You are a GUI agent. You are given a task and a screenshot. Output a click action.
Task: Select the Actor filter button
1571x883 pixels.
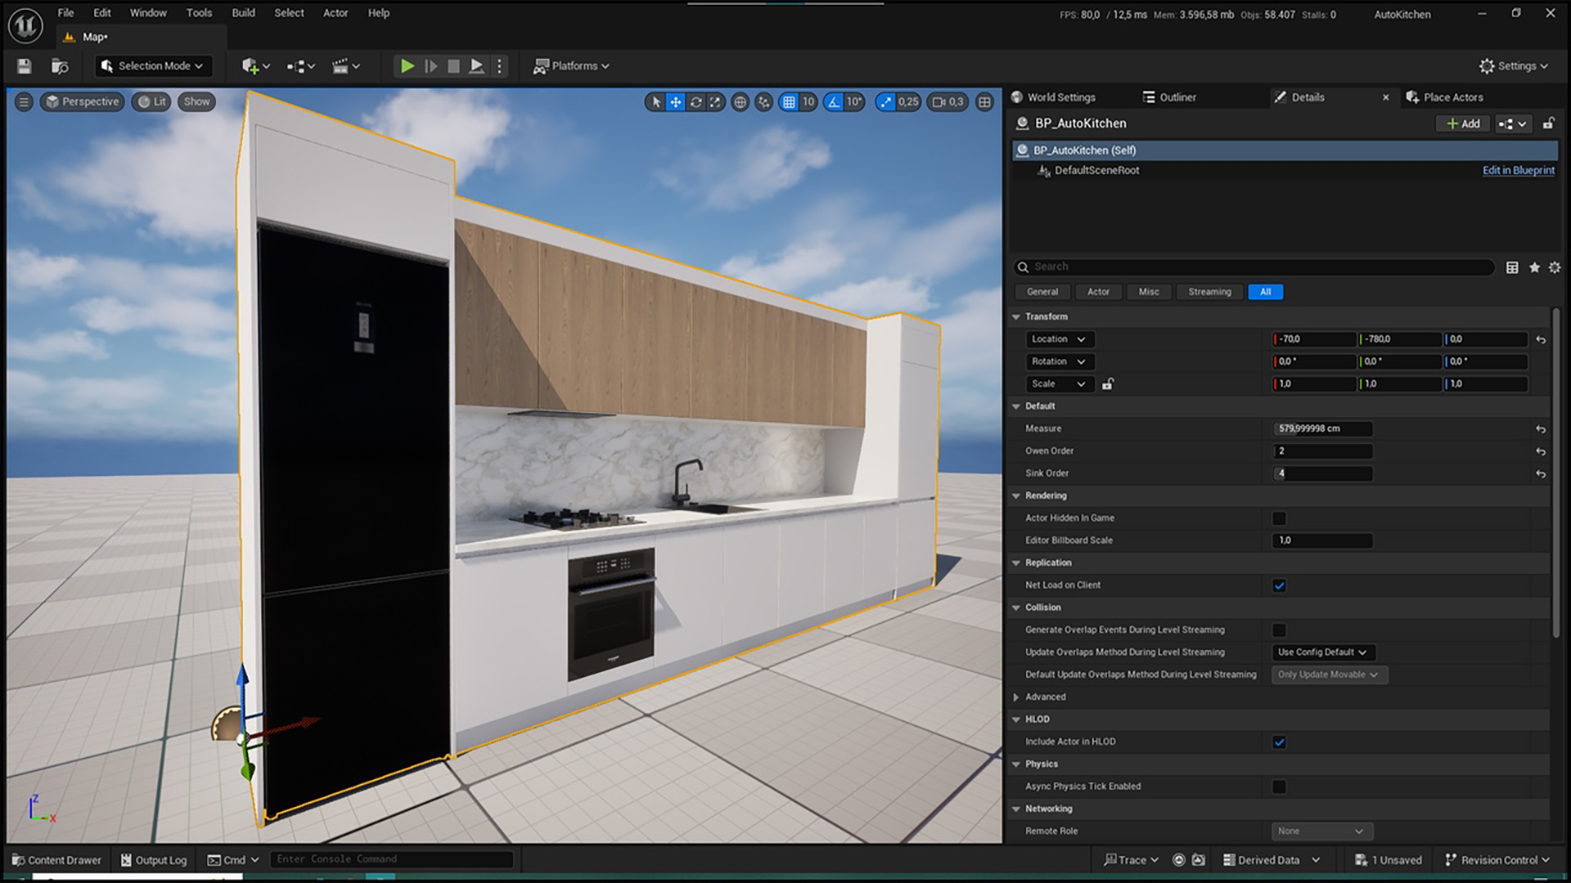[x=1098, y=292]
